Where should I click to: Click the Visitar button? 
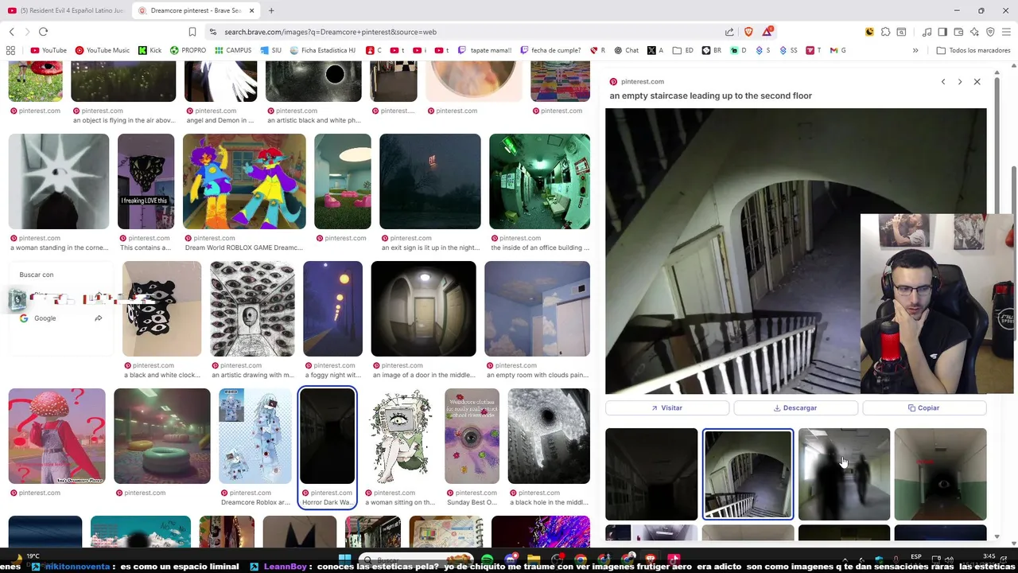666,407
